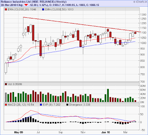This screenshot has height=135, width=148.
Task: Click the EMA (CLOSE,20): 1046 label
Action: 22,9
